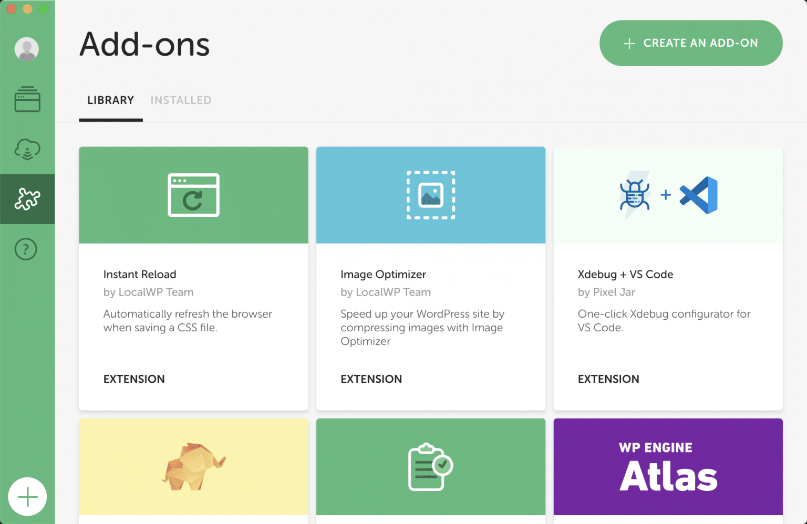Click the Xdebug bug icon

pyautogui.click(x=635, y=195)
